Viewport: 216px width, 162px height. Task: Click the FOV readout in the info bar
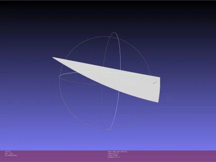[8, 152]
